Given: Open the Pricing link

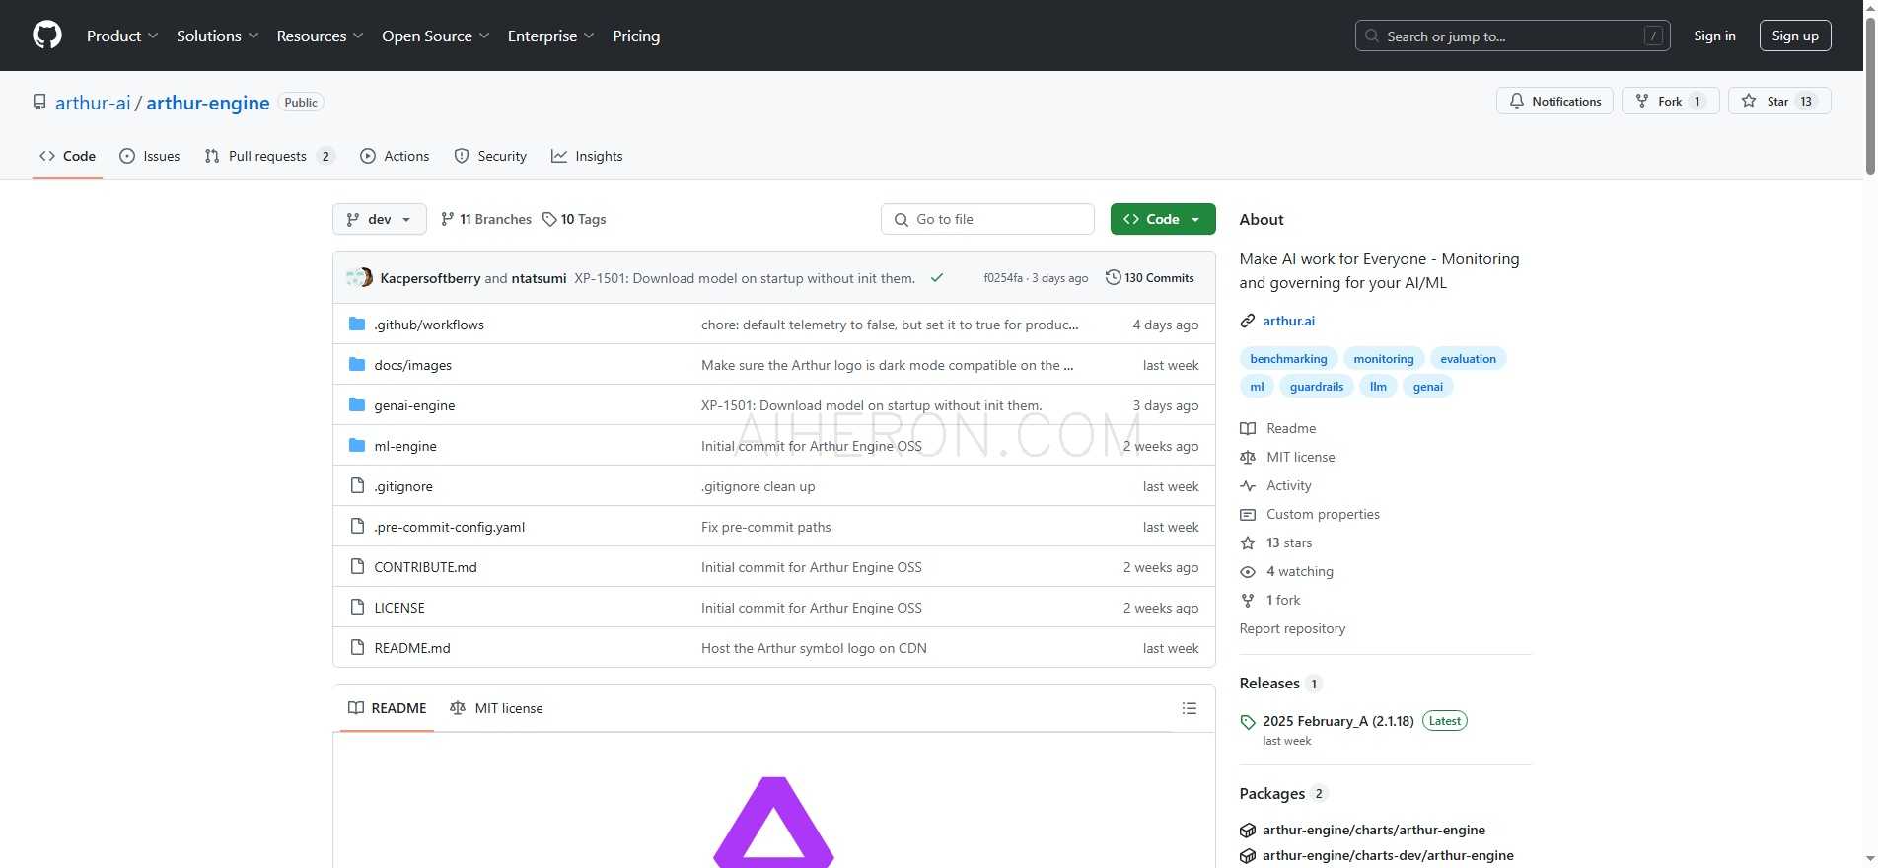Looking at the screenshot, I should pyautogui.click(x=636, y=36).
